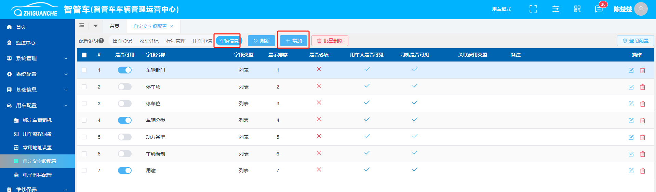The height and width of the screenshot is (192, 656).
Task: Open the fullscreen toggle icon
Action: pos(533,9)
